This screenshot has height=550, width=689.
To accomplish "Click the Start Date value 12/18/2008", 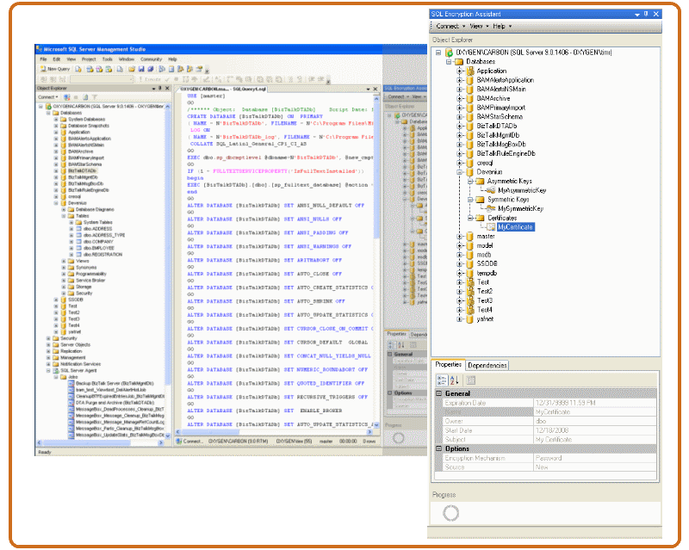I will [595, 430].
